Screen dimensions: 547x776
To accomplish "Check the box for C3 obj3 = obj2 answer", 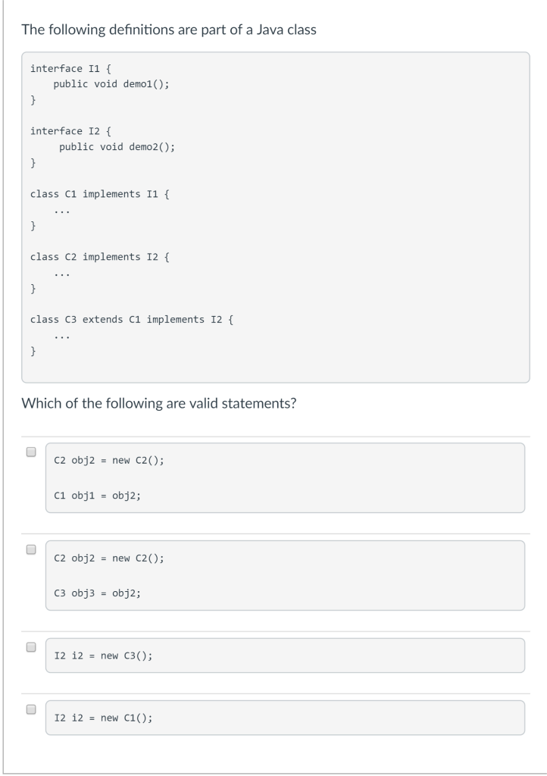I will pyautogui.click(x=31, y=549).
